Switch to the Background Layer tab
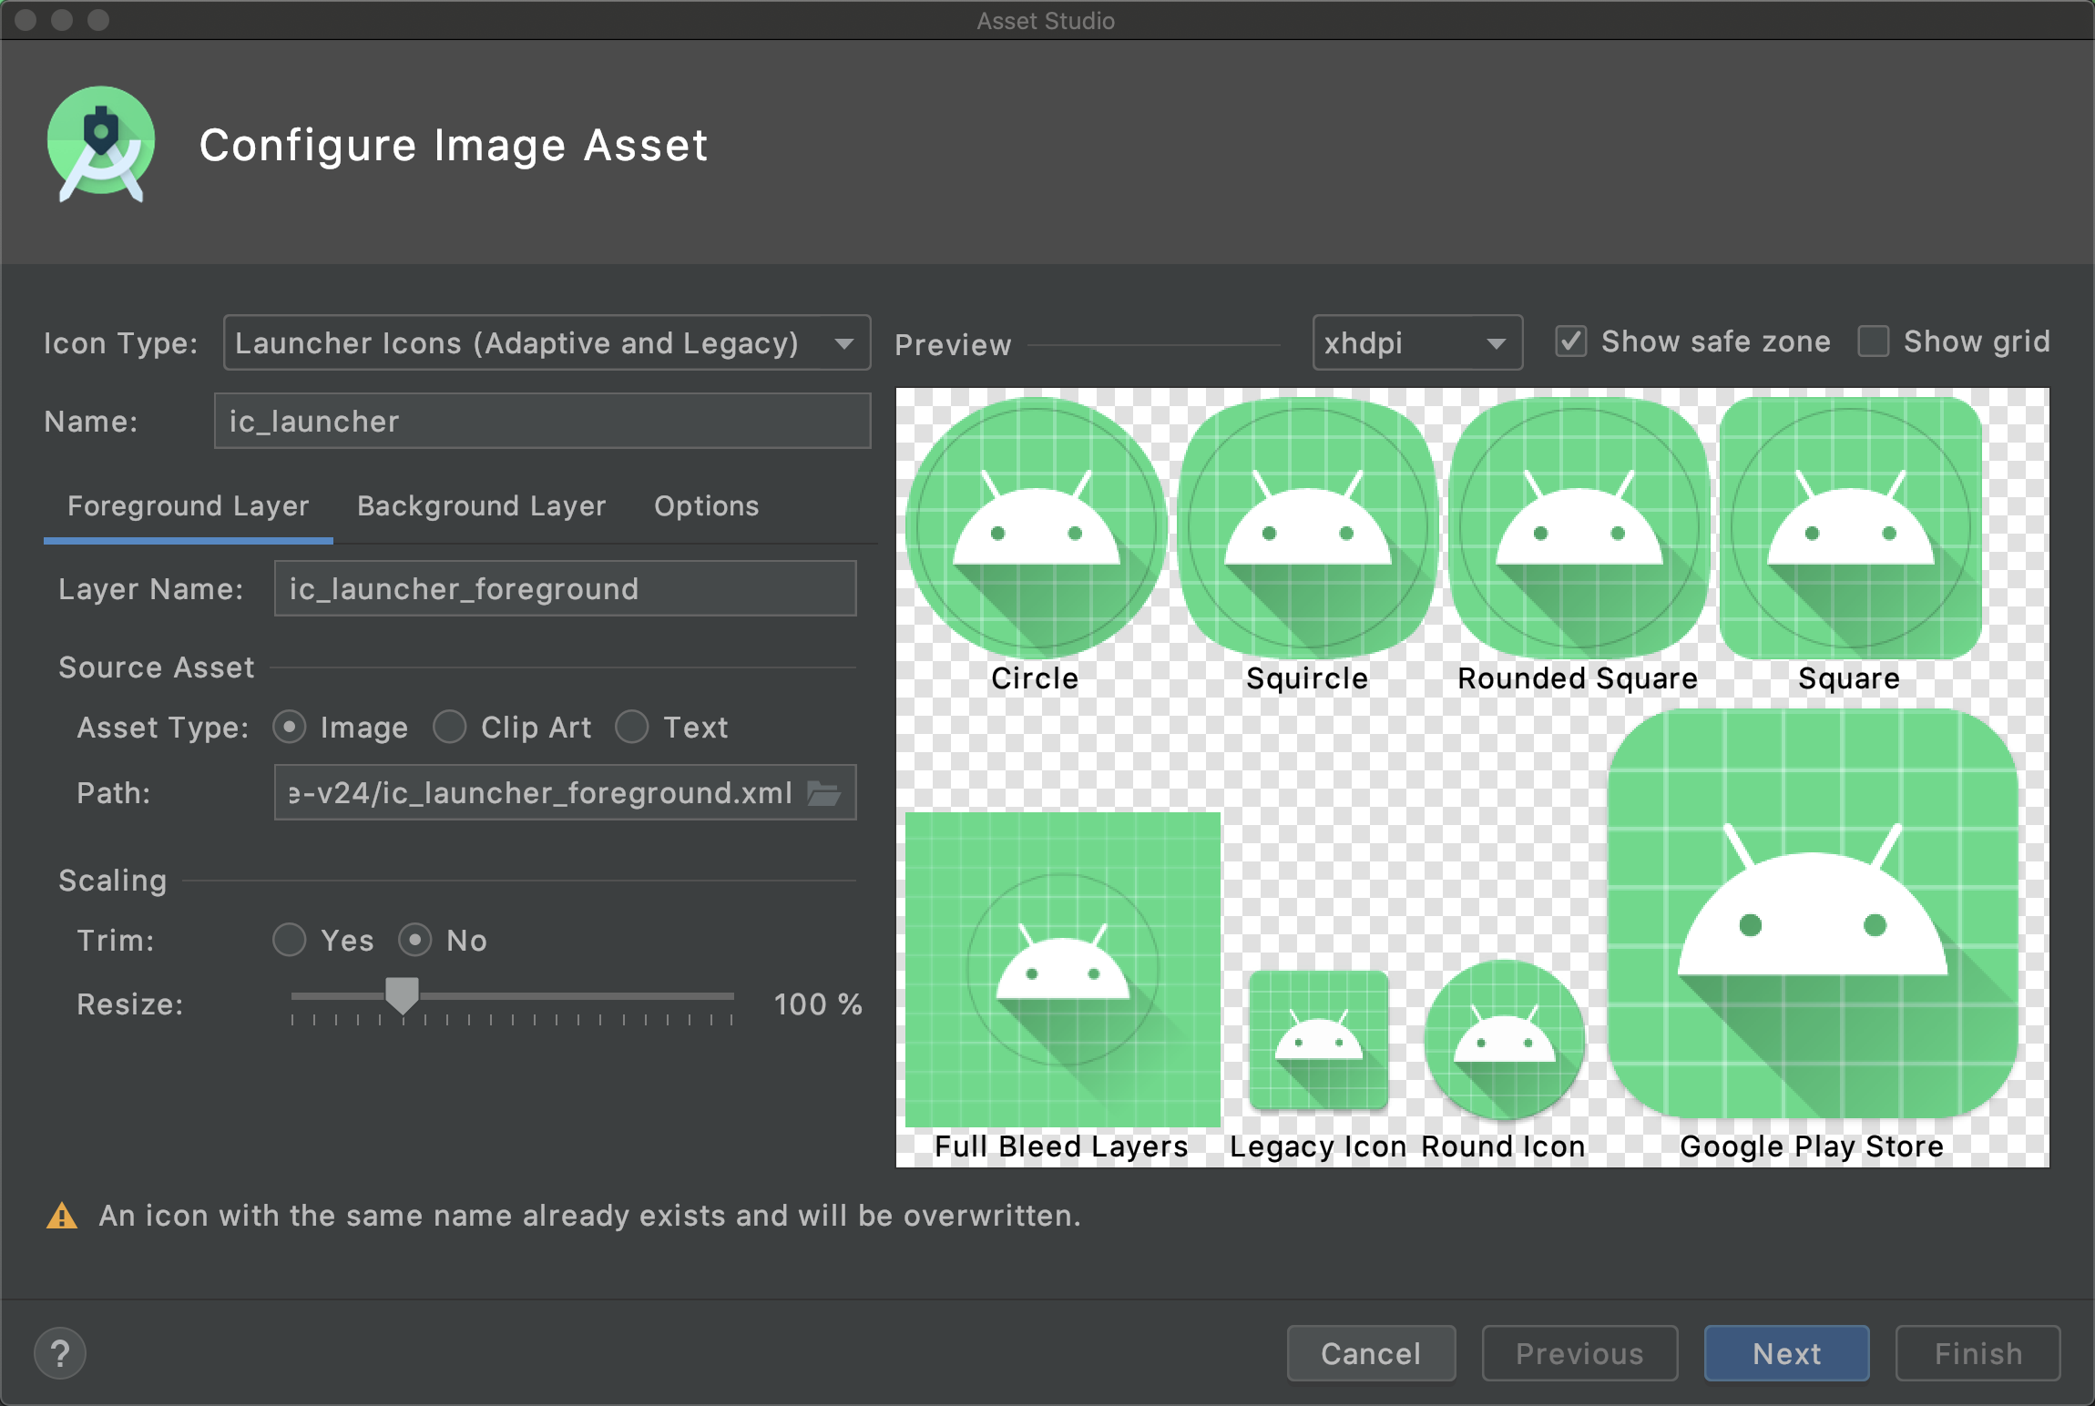 click(x=482, y=506)
